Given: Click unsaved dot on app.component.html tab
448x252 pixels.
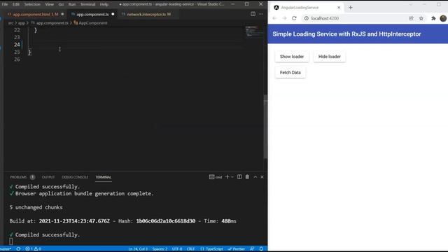Looking at the screenshot, I should (62, 14).
